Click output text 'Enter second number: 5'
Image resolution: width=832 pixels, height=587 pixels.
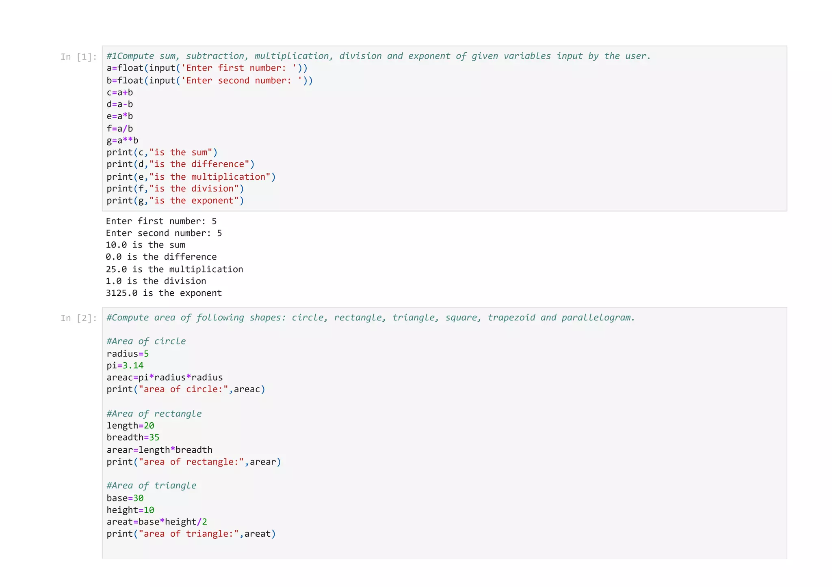164,233
